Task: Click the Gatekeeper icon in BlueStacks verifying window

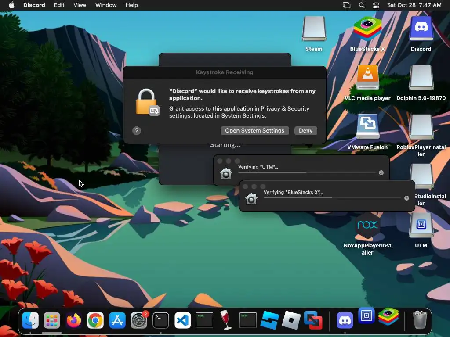Action: tap(251, 199)
